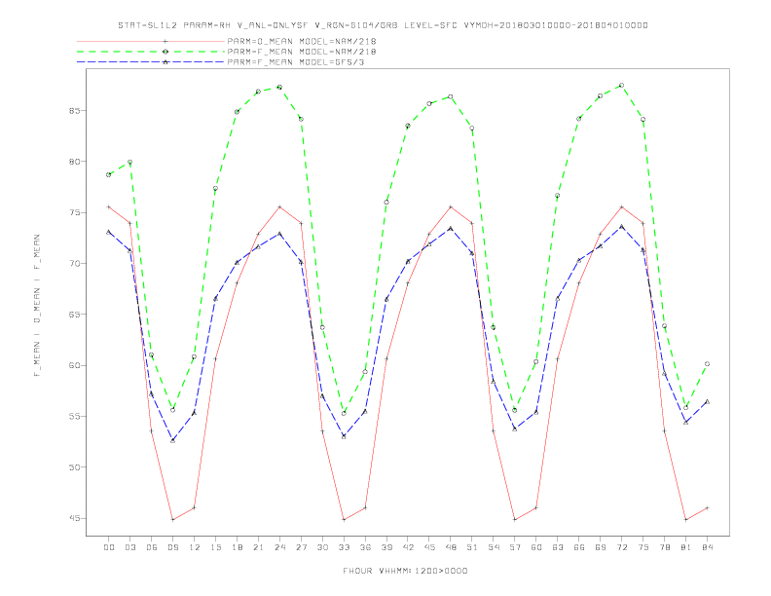Click y-axis tick label 65
Viewport: 771px width, 596px height.
[75, 315]
